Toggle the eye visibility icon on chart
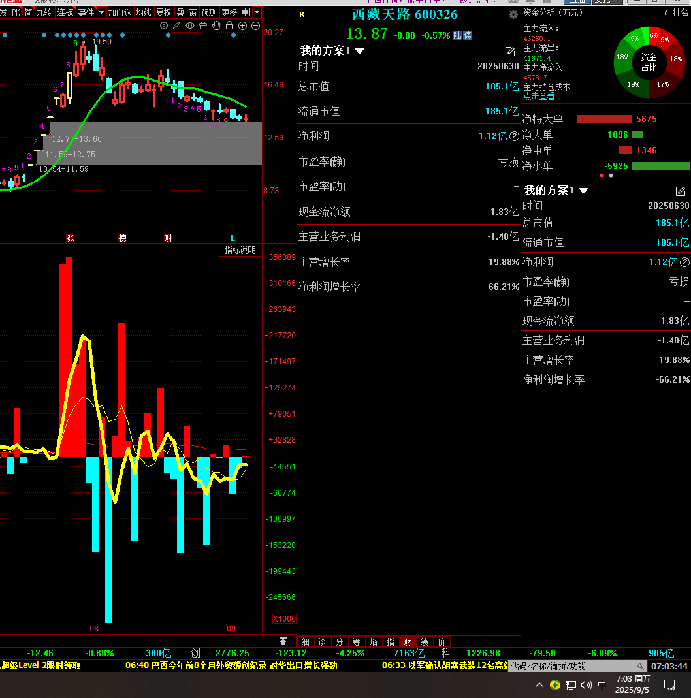691x698 pixels. point(190,26)
